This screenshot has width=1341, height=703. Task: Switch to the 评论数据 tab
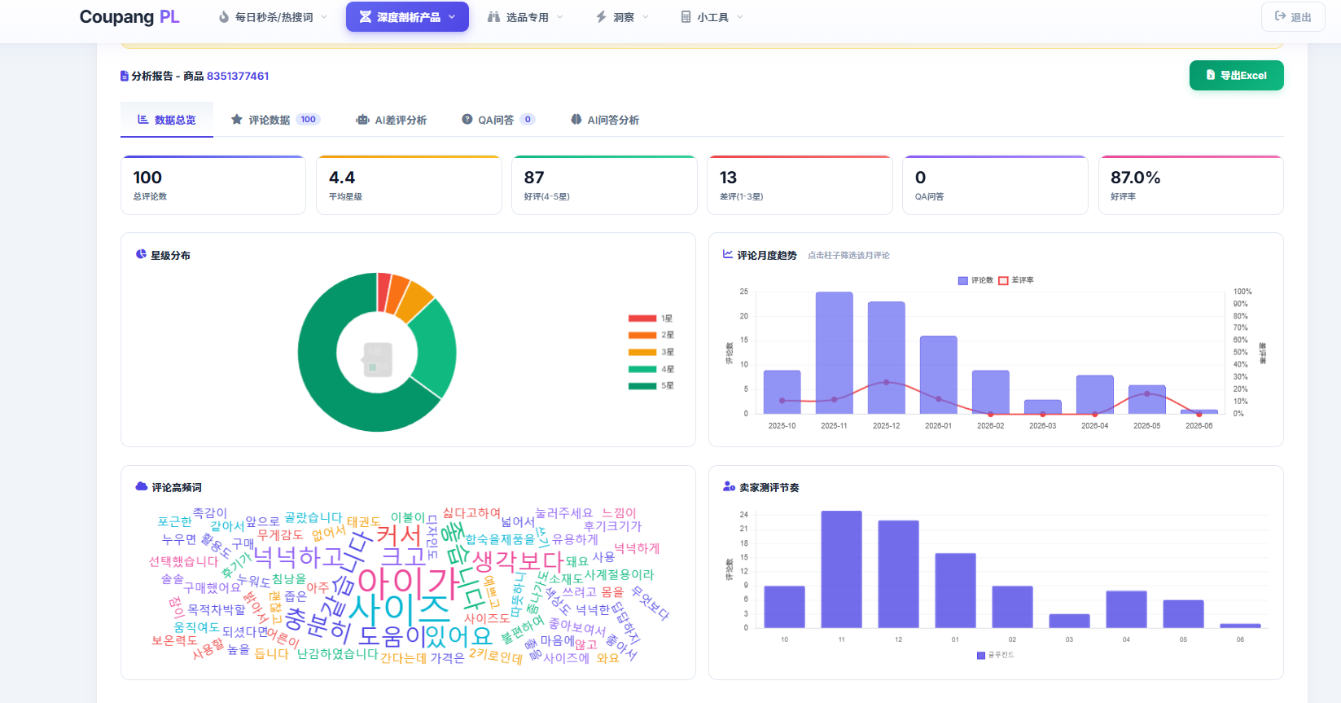pyautogui.click(x=276, y=120)
